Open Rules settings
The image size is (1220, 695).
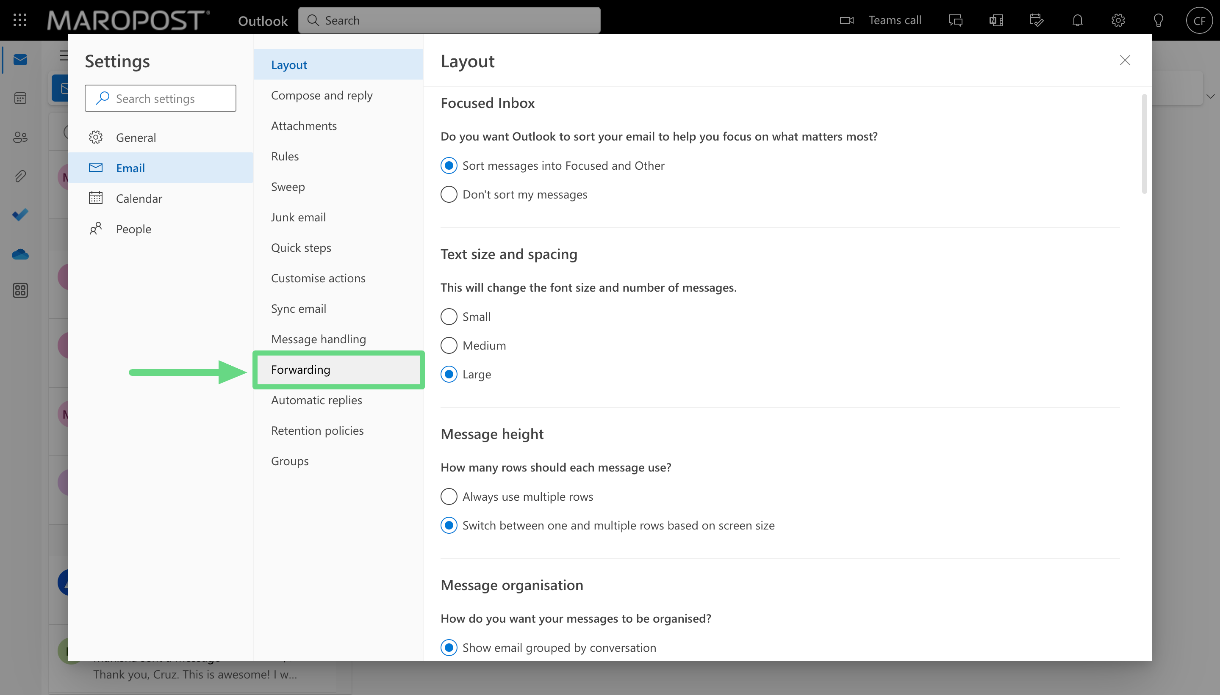pyautogui.click(x=338, y=156)
